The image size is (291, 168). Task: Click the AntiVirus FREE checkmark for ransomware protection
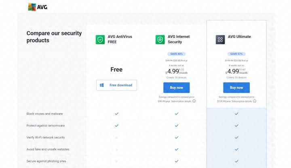click(x=116, y=125)
